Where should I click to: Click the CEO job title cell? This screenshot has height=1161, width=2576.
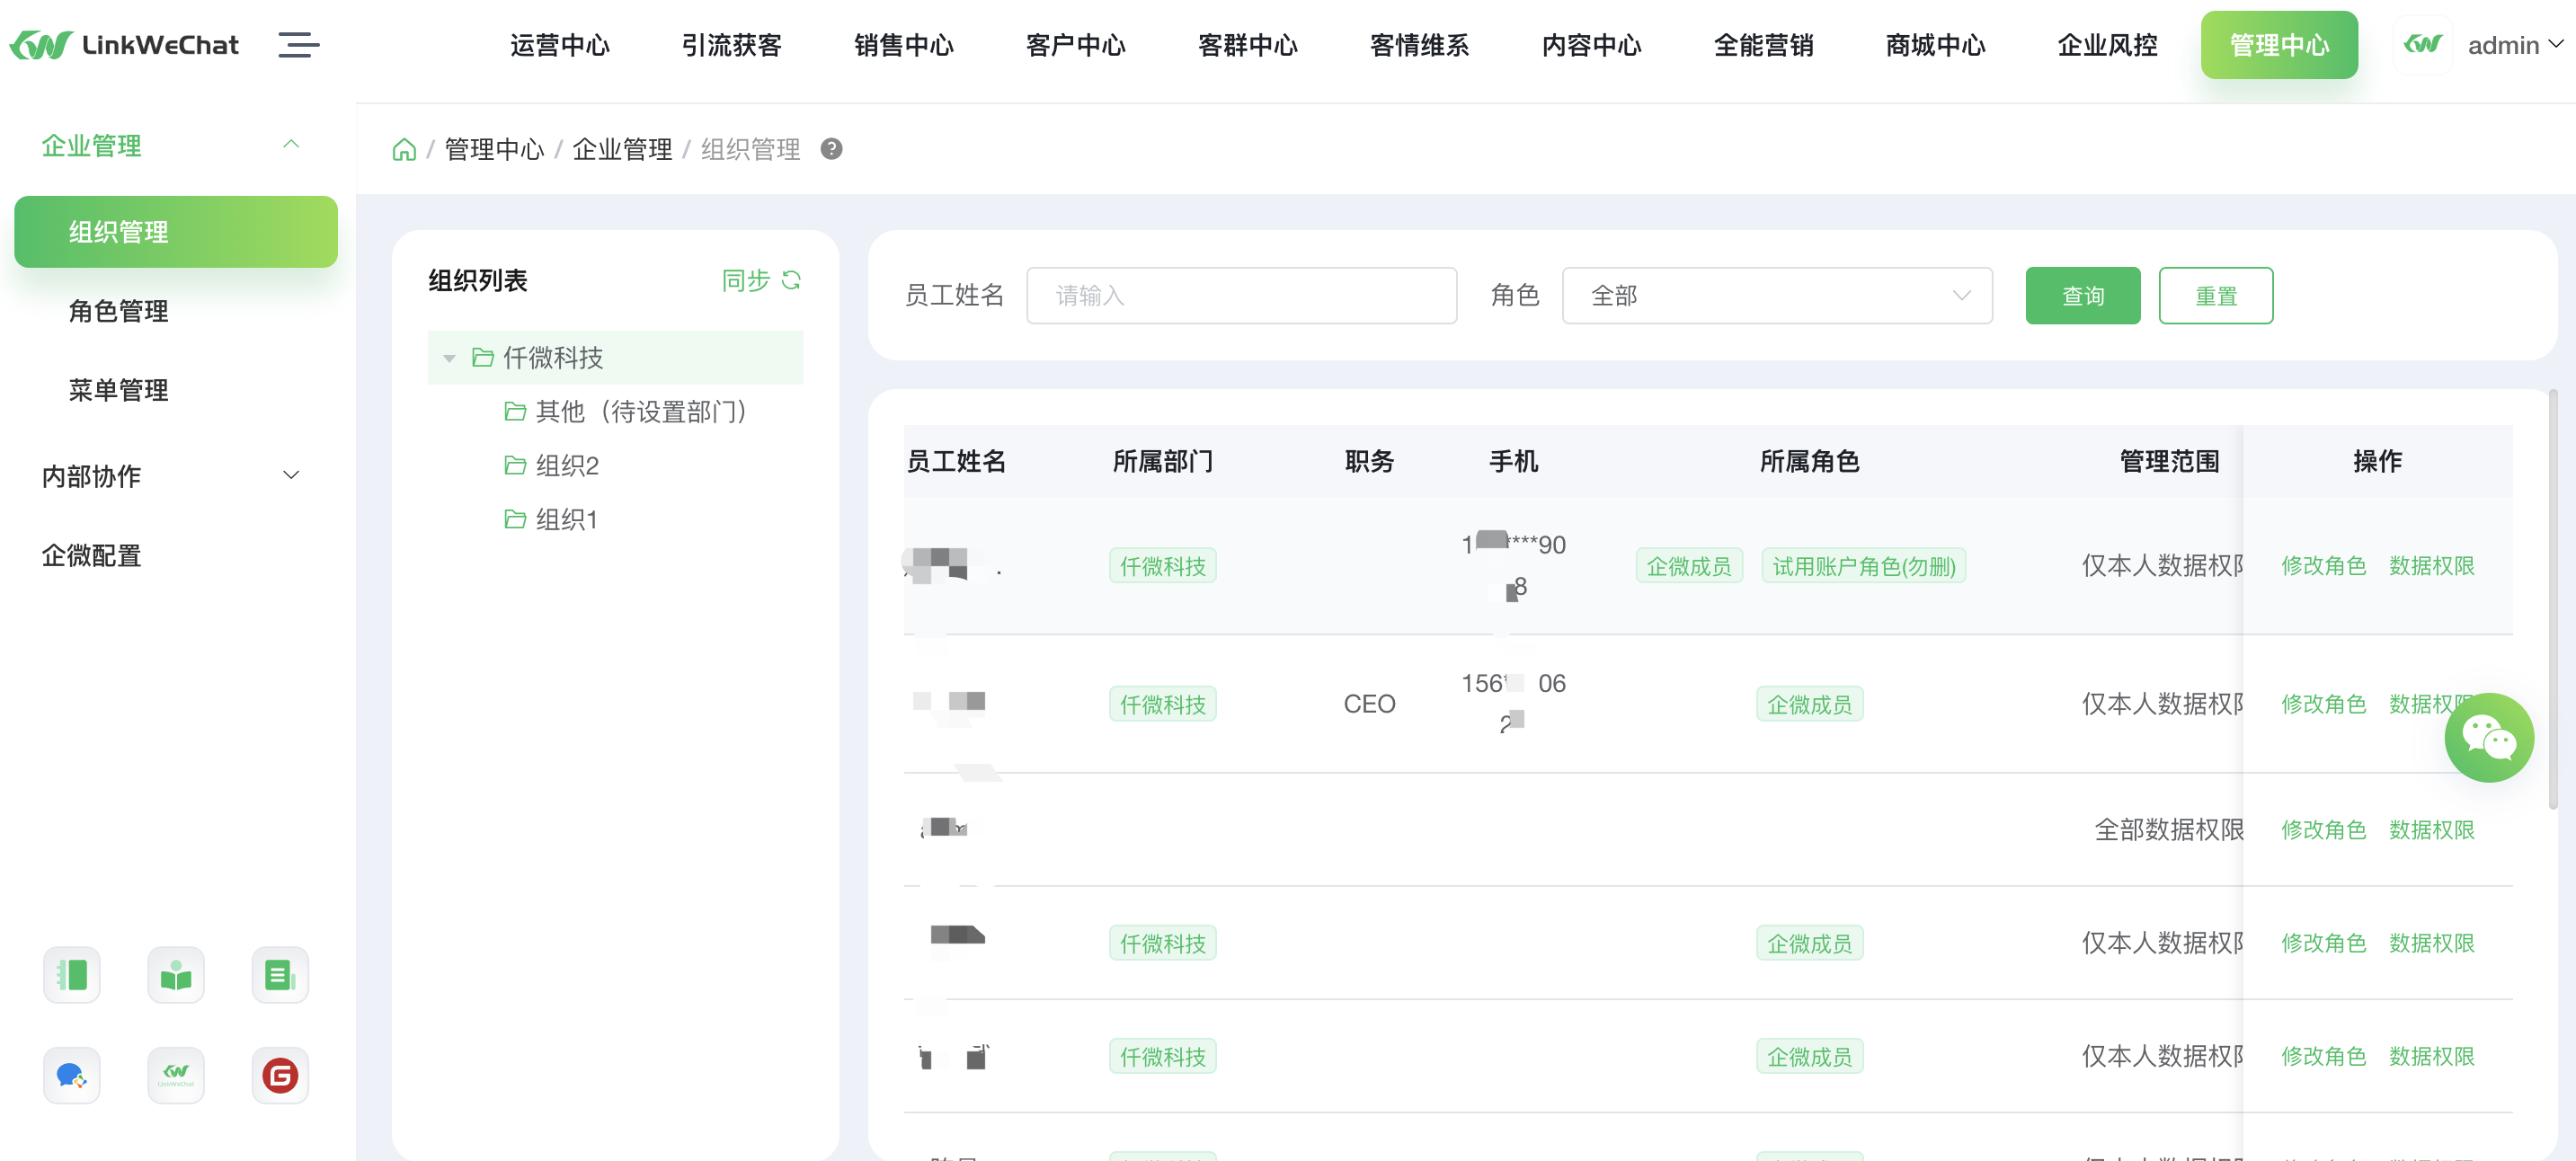coord(1369,704)
